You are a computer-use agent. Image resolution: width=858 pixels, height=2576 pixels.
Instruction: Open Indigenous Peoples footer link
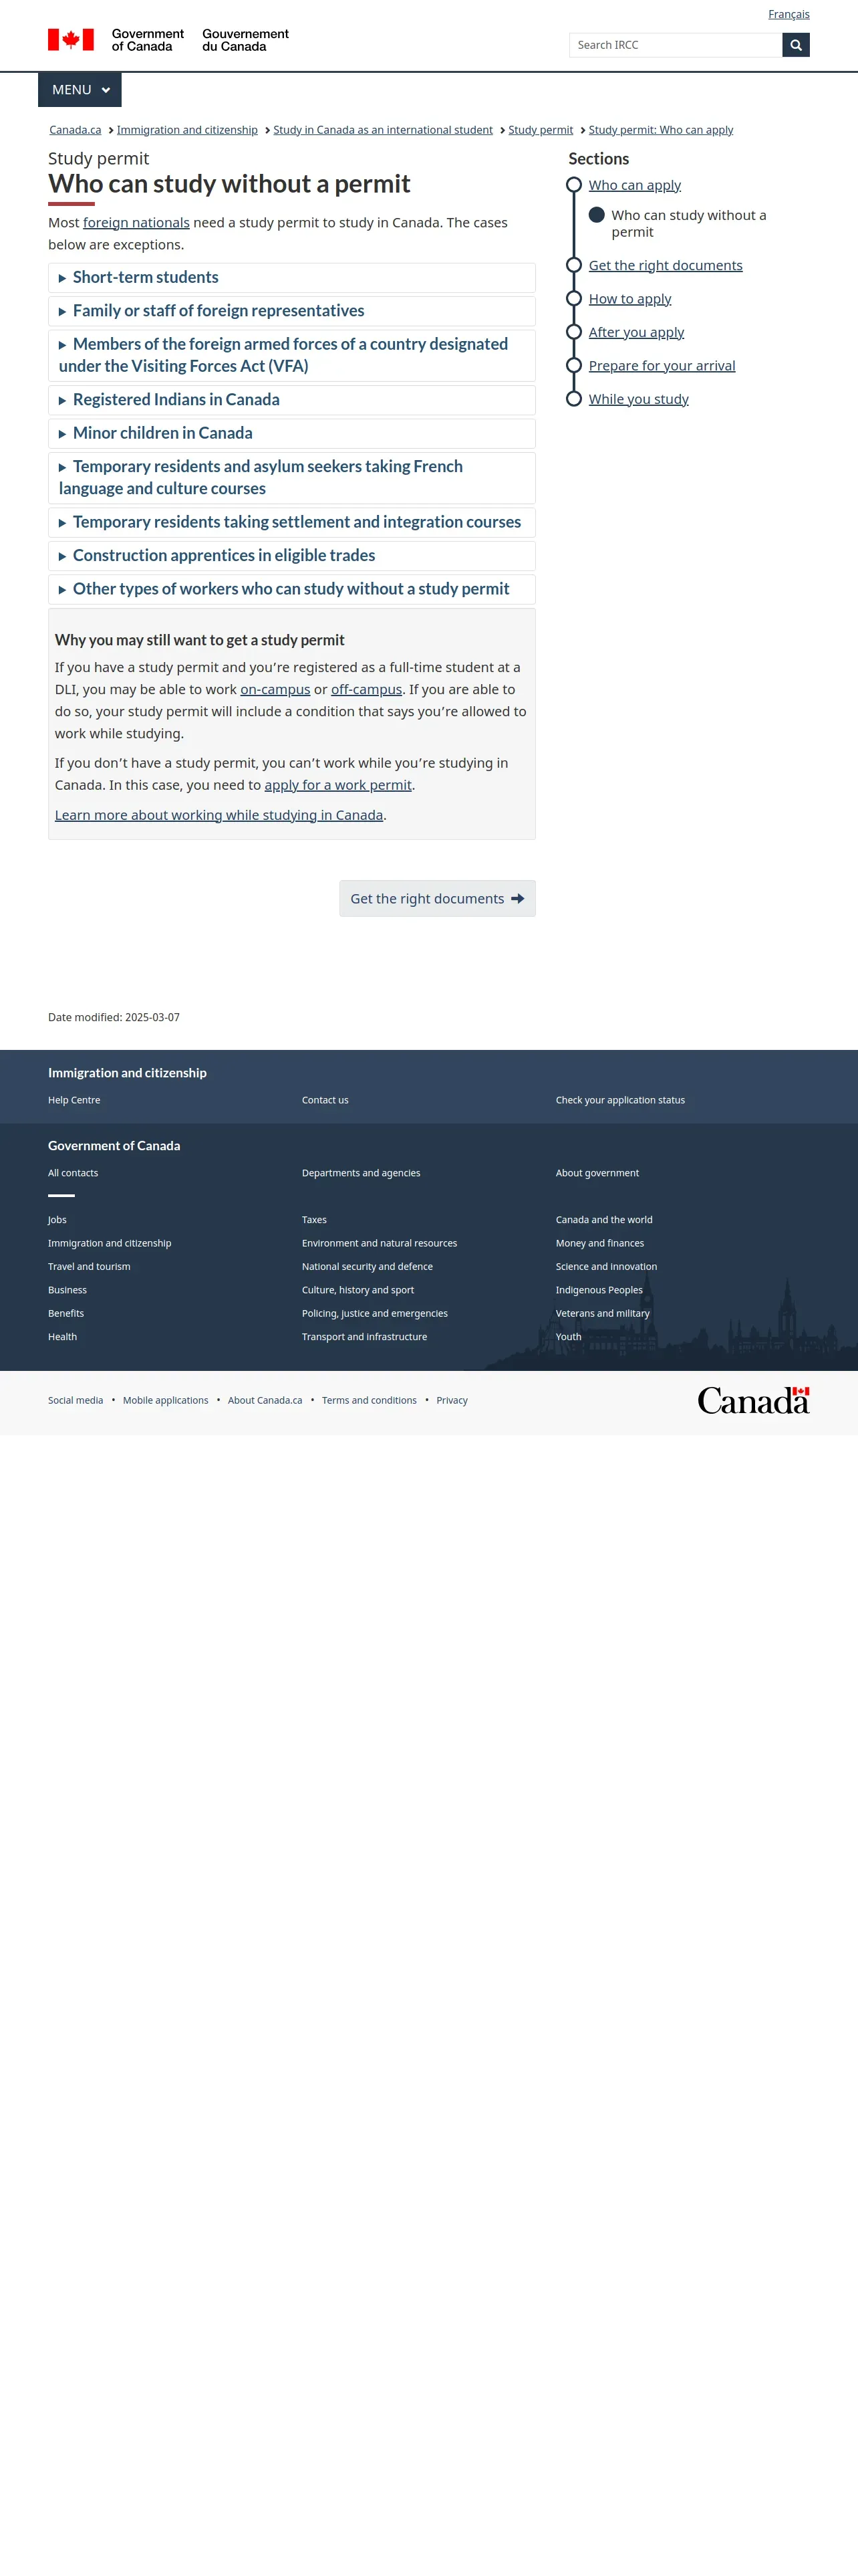tap(599, 1290)
